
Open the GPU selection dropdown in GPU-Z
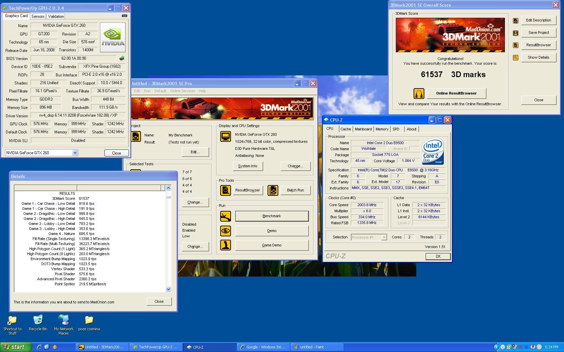pyautogui.click(x=75, y=153)
